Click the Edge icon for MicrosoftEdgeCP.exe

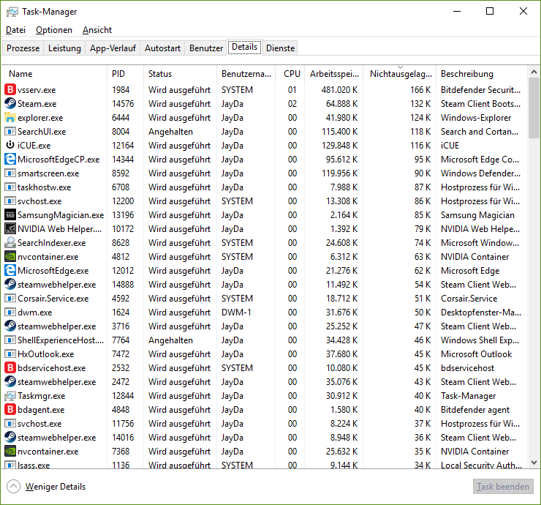[x=10, y=160]
